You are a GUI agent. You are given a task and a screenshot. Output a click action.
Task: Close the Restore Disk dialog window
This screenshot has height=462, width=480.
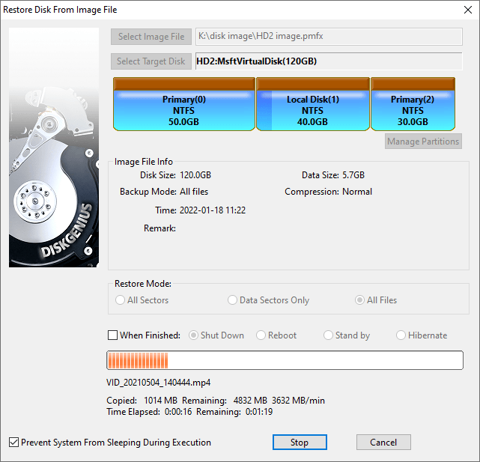pos(464,10)
